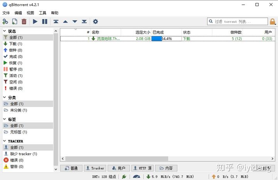
Task: Click the add torrent file icon
Action: click(x=15, y=22)
